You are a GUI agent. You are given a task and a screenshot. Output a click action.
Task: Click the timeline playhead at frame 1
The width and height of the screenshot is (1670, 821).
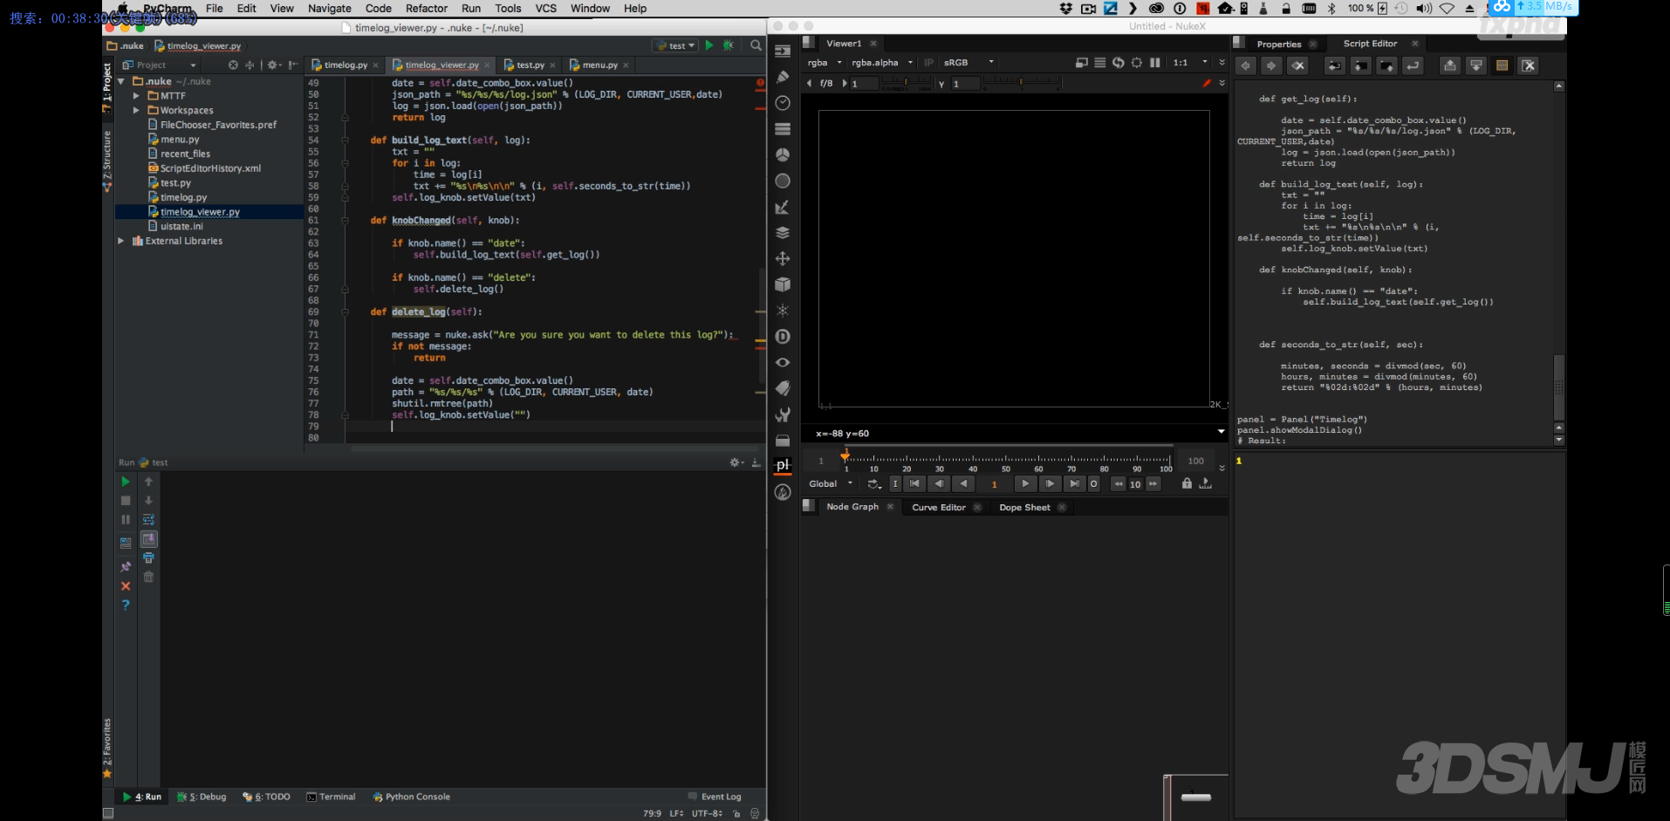coord(845,455)
